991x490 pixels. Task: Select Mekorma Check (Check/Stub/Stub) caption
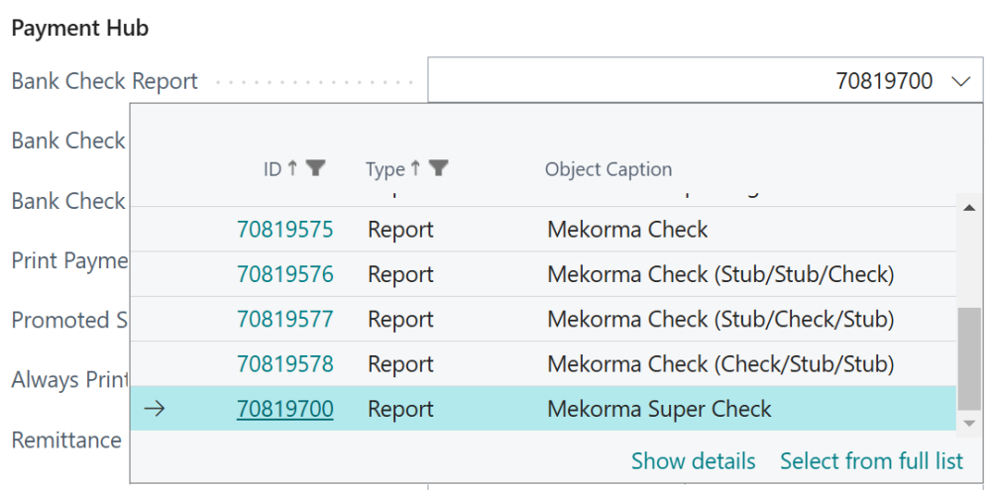coord(720,363)
